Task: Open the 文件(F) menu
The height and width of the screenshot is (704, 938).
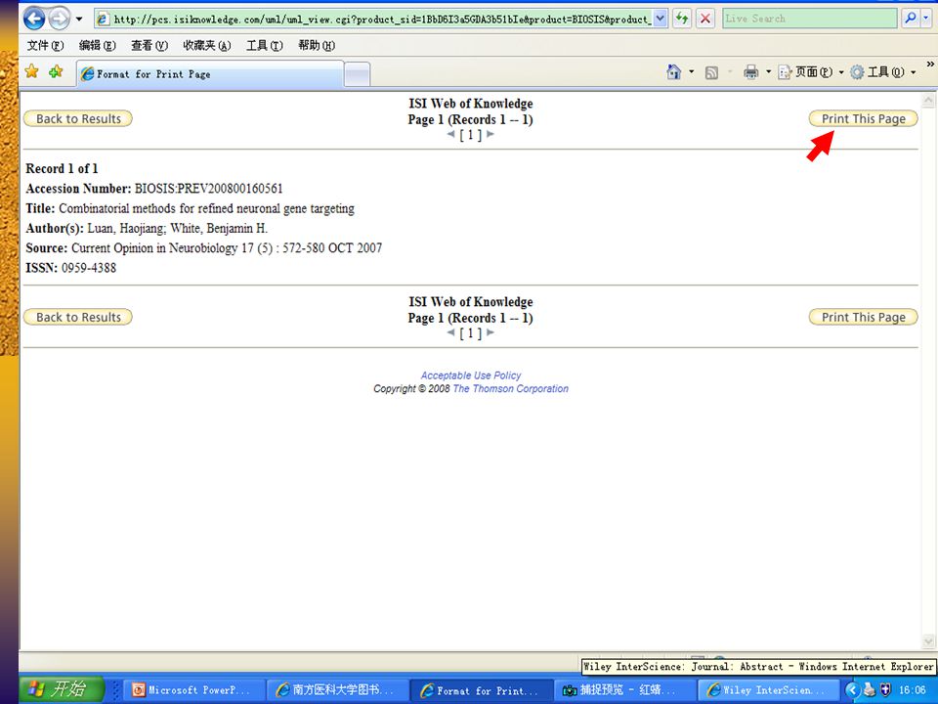Action: (x=45, y=46)
